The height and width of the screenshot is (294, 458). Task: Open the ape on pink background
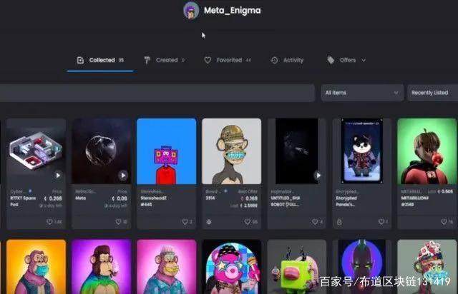(167, 267)
